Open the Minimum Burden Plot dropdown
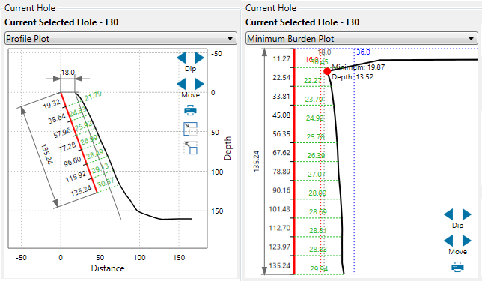The height and width of the screenshot is (281, 482). (361, 39)
